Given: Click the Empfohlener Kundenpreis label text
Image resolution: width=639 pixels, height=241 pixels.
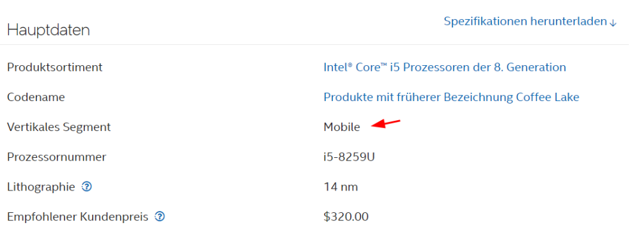Looking at the screenshot, I should click(x=77, y=217).
